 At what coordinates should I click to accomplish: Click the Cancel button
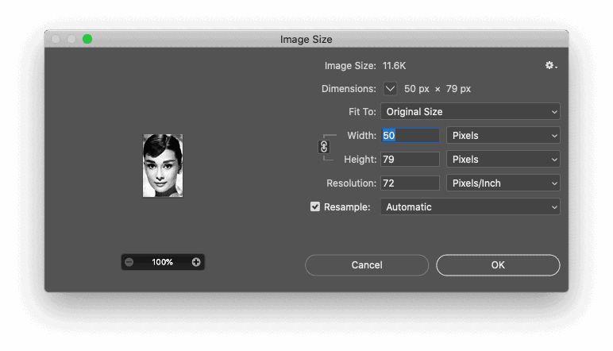[367, 265]
